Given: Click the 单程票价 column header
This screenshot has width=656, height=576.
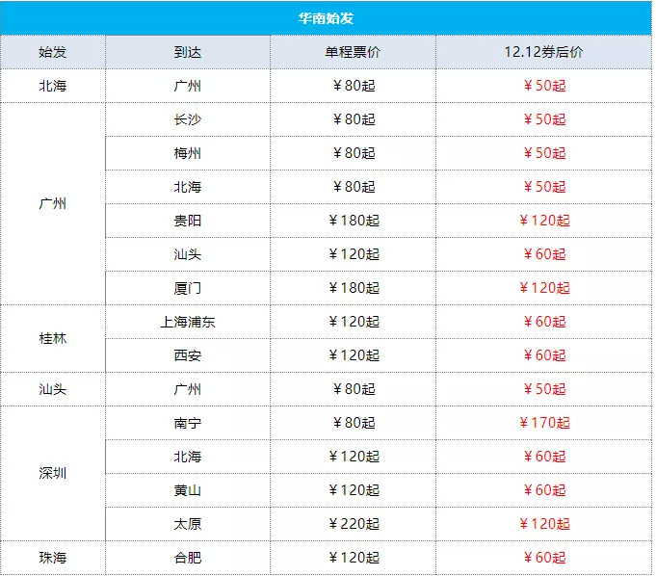Looking at the screenshot, I should click(x=353, y=52).
